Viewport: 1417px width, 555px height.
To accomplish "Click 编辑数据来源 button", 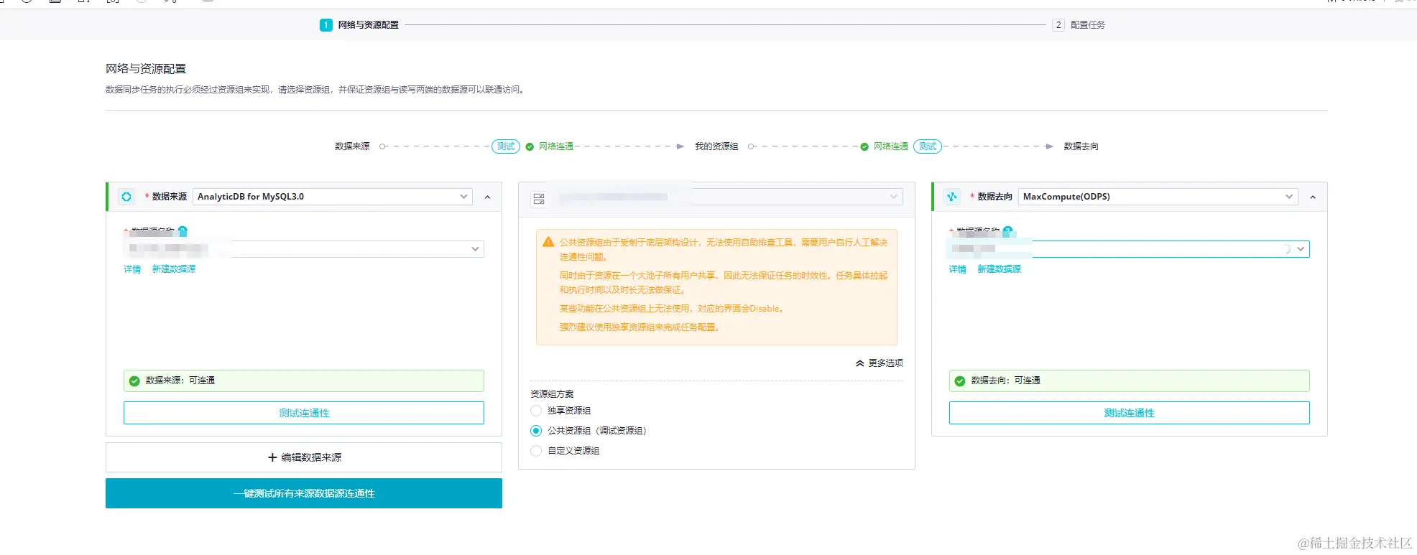I will [x=304, y=457].
